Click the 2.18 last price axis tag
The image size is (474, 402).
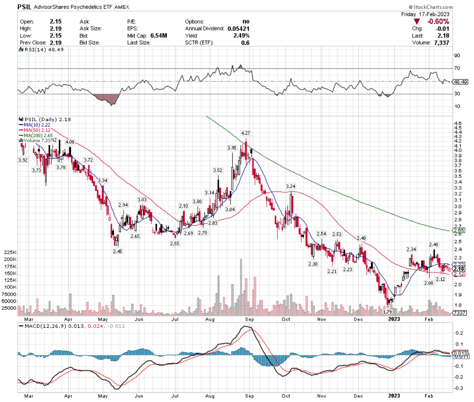click(x=459, y=269)
